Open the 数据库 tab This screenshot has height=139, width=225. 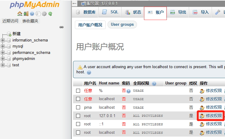(86, 12)
